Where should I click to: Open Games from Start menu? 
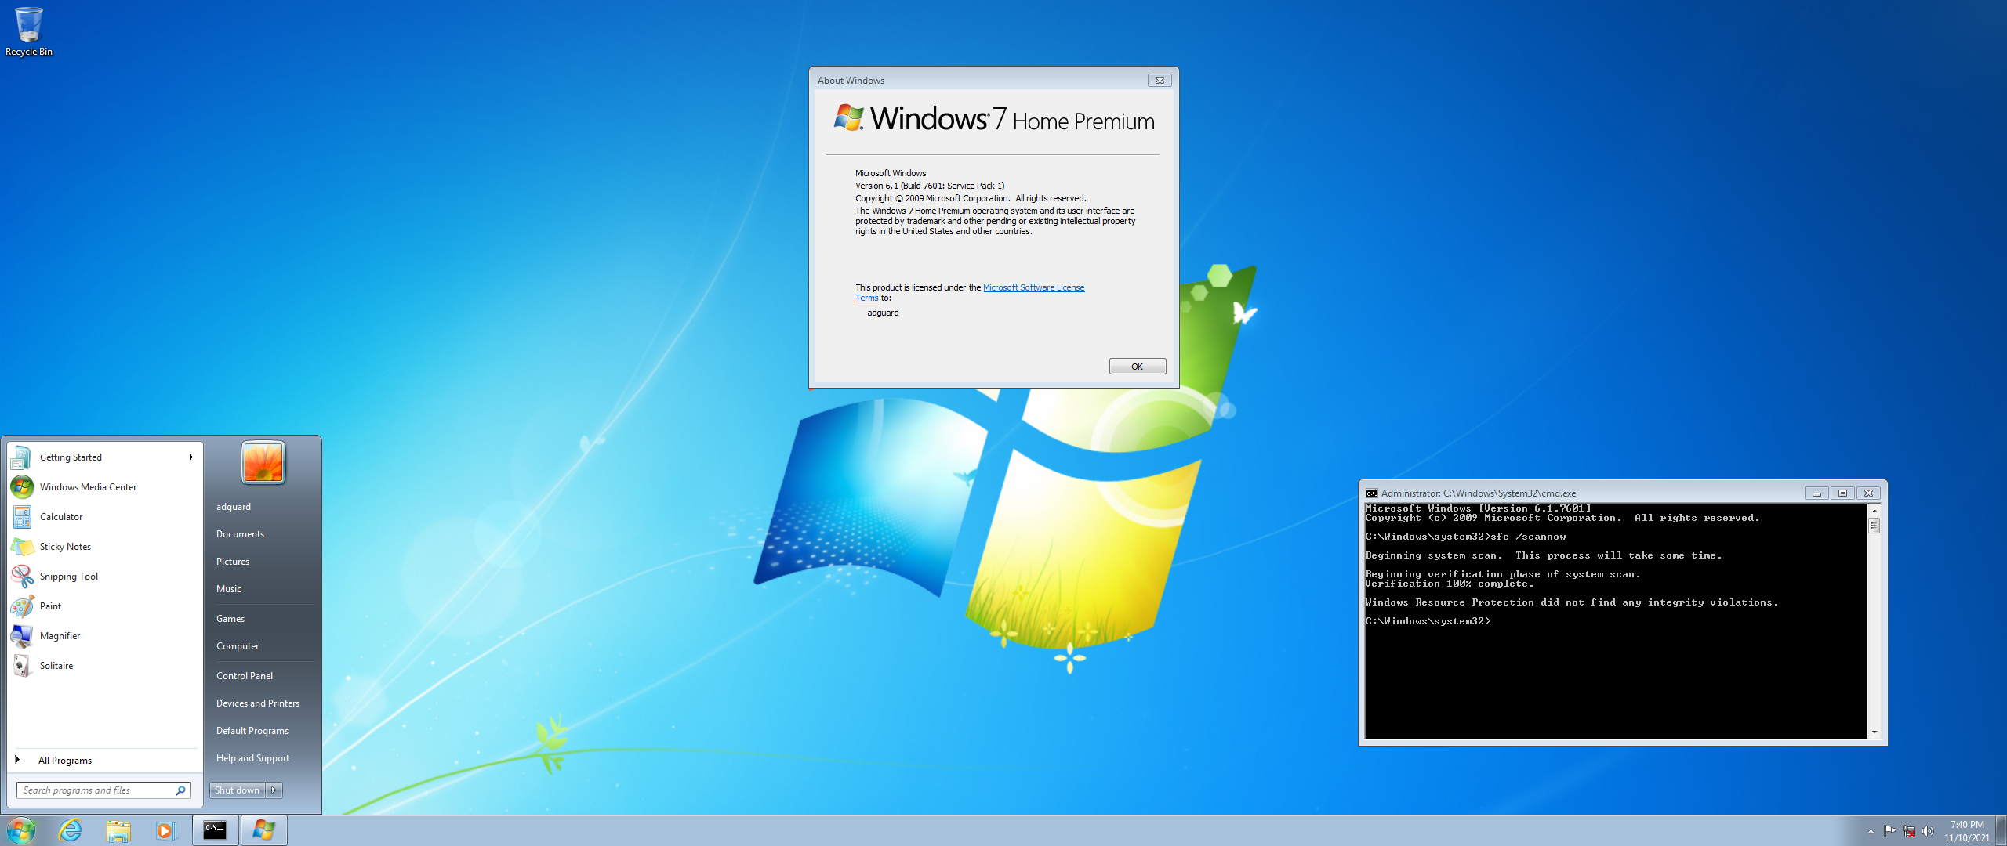(x=230, y=619)
